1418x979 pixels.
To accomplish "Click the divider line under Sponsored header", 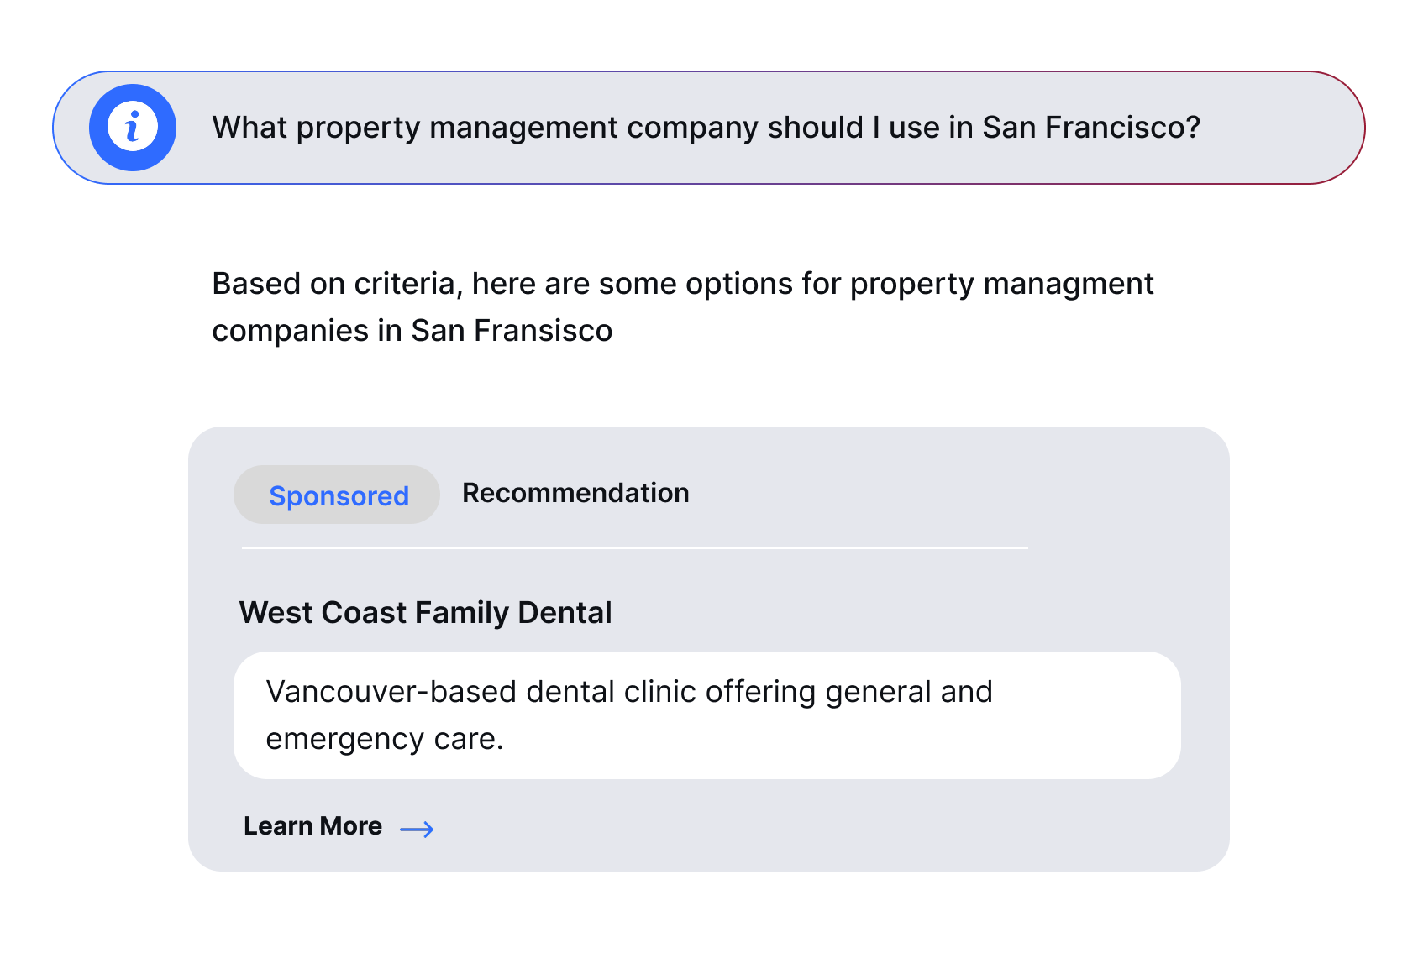I will 634,548.
